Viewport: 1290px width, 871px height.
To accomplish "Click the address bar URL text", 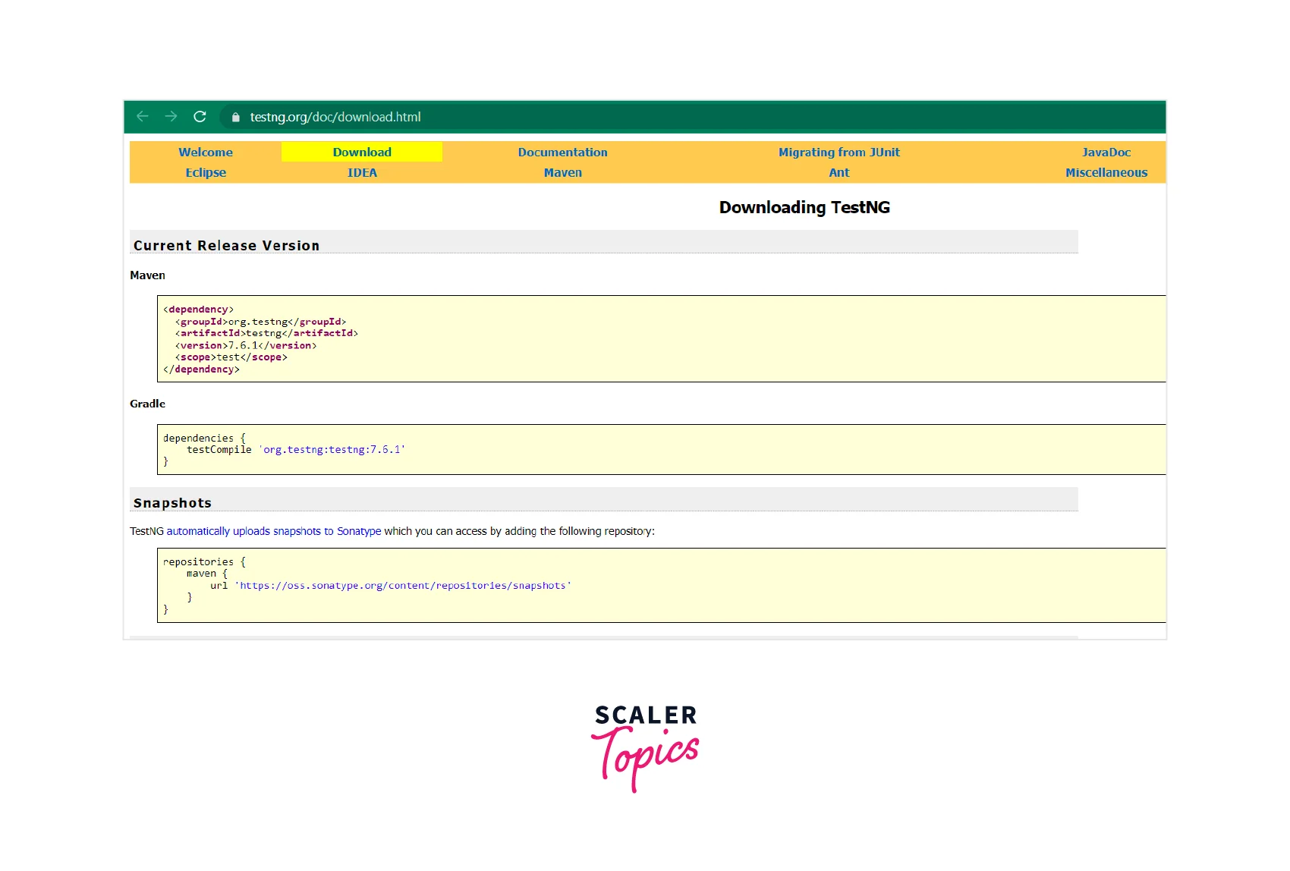I will coord(335,118).
